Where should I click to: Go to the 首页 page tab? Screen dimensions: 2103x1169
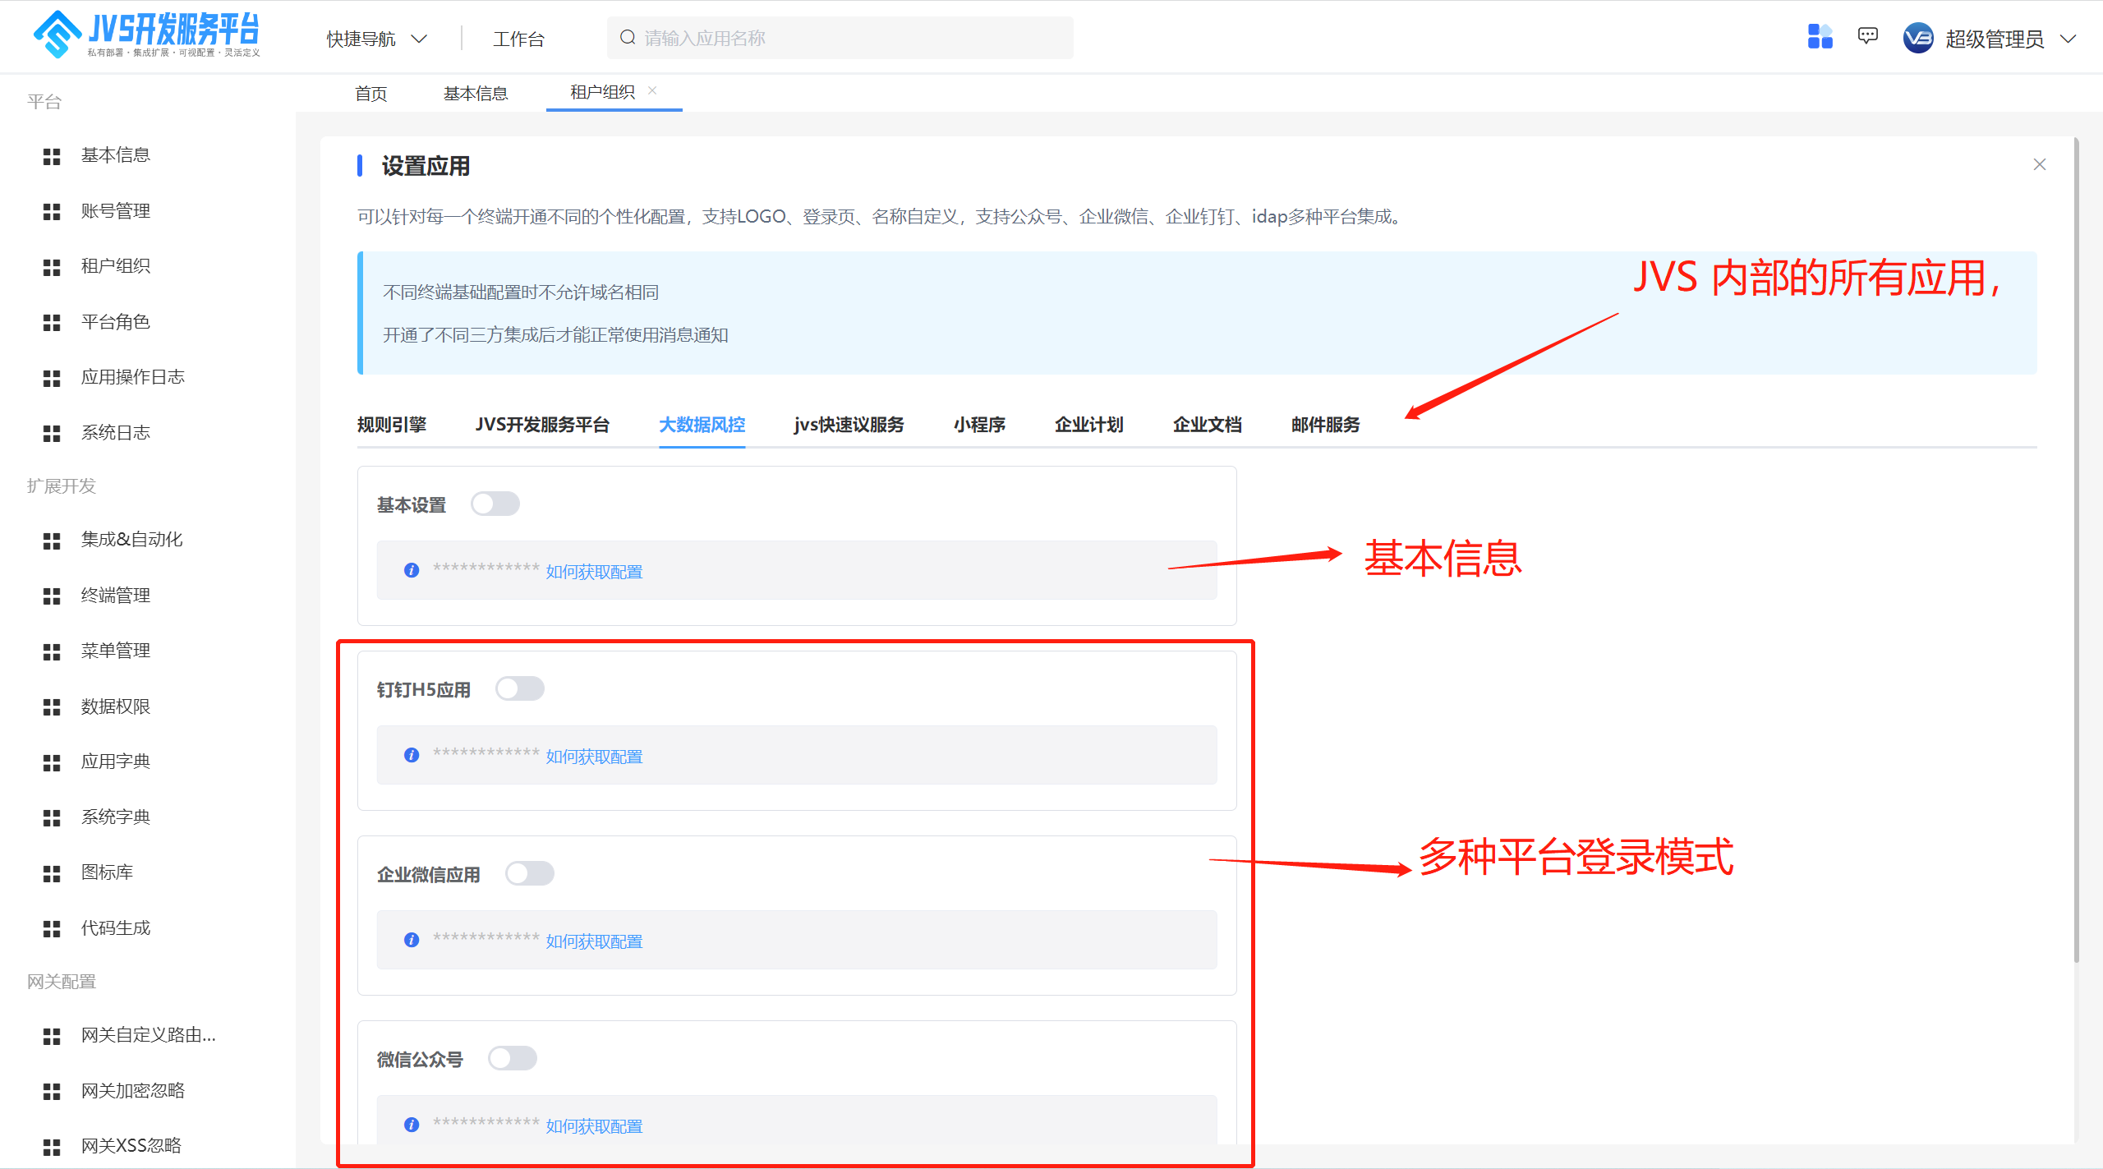tap(371, 94)
